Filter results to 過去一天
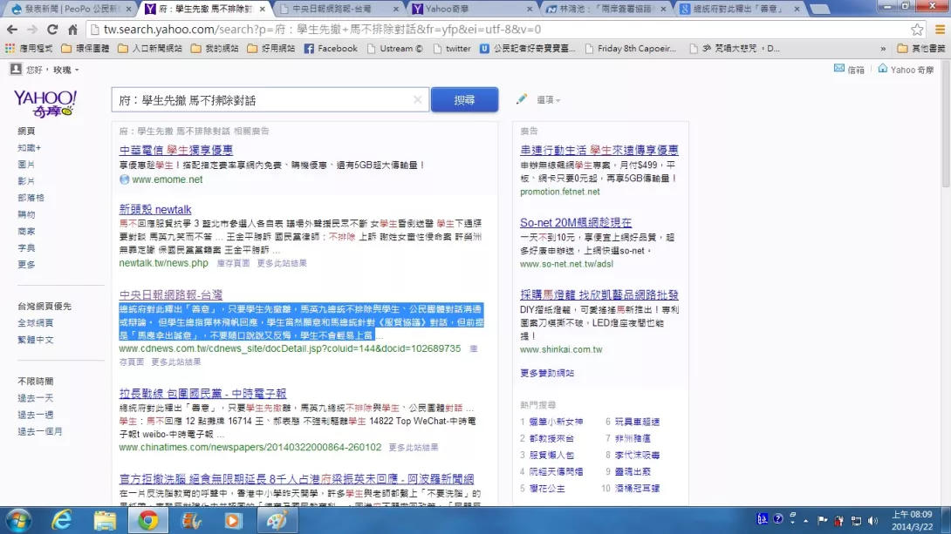This screenshot has height=534, width=951. [x=35, y=398]
